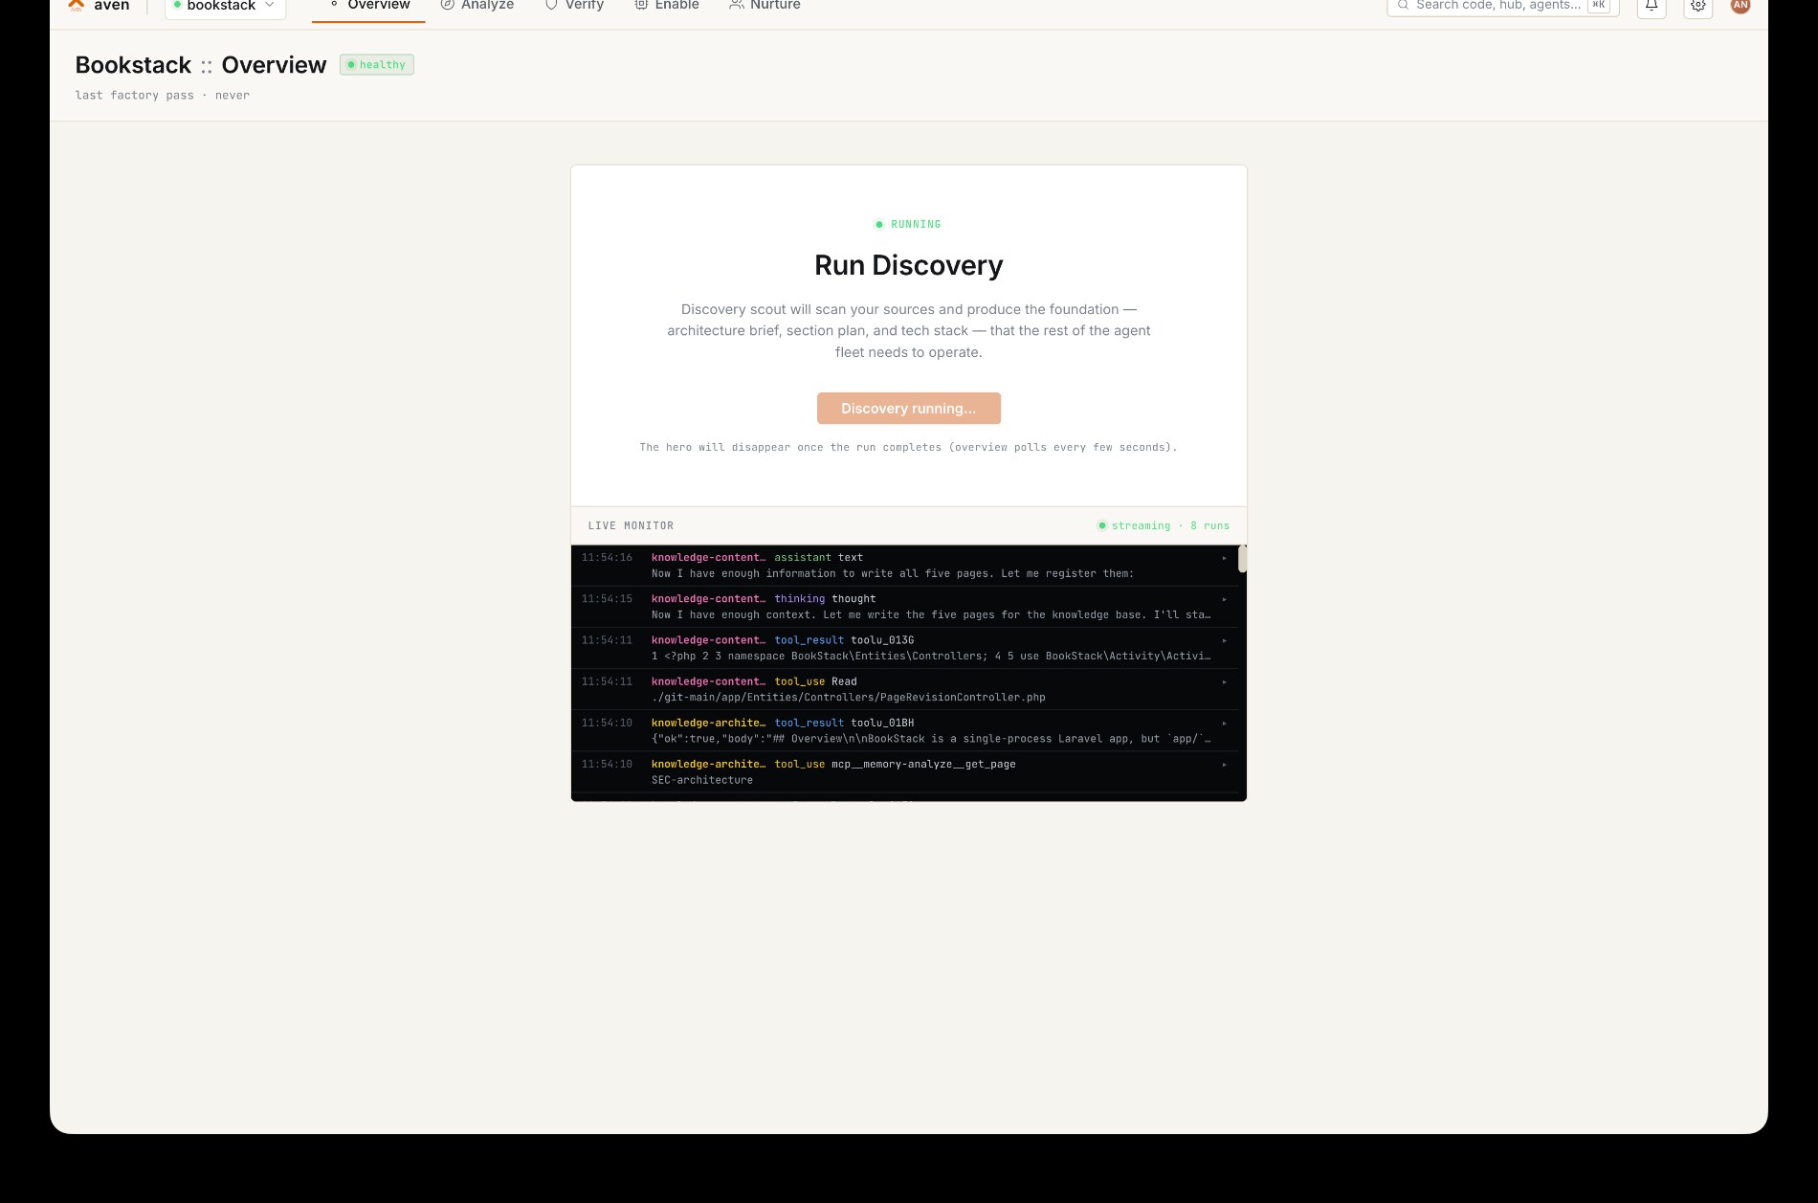Switch to the Enable tab

pyautogui.click(x=667, y=6)
